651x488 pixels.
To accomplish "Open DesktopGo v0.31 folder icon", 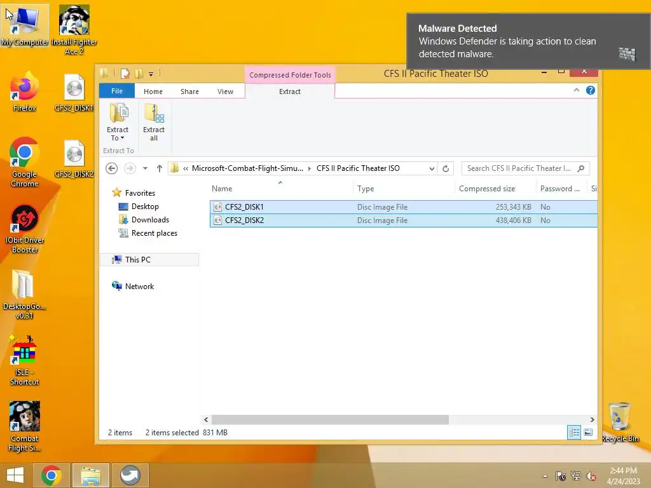I will tap(25, 295).
